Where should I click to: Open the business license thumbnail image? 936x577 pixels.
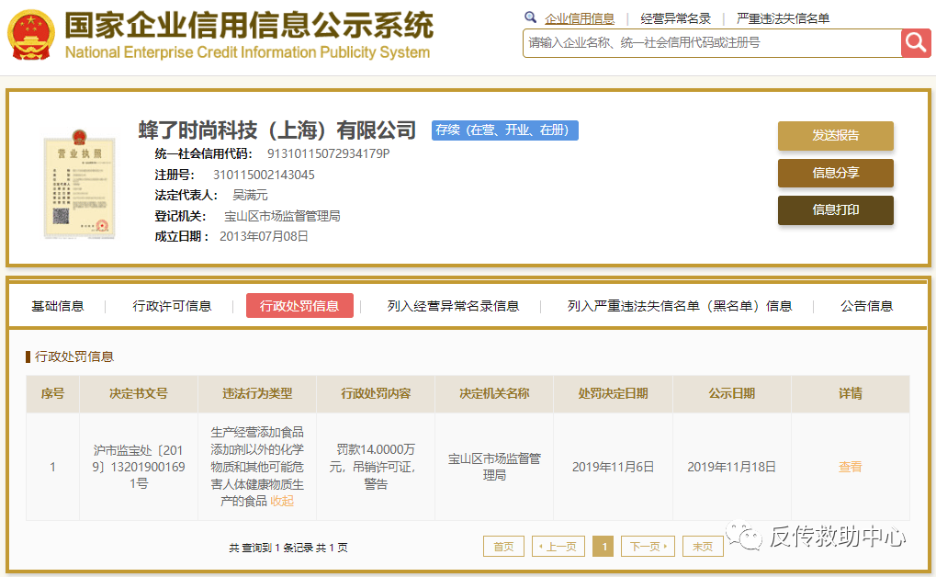[x=79, y=185]
